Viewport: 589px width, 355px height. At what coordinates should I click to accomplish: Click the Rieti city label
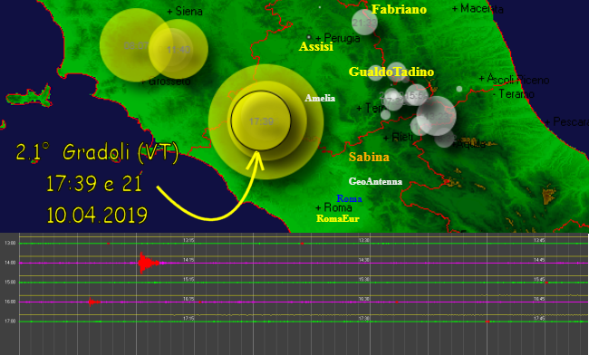click(x=398, y=138)
